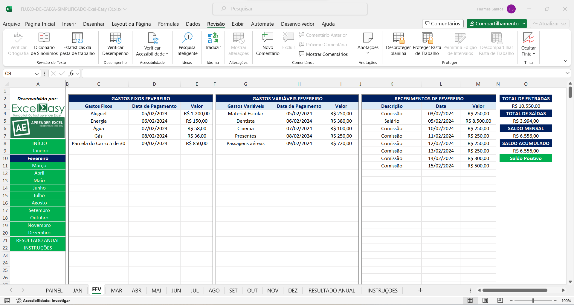Expand the Anotações dropdown
Image resolution: width=574 pixels, height=305 pixels.
click(x=368, y=53)
